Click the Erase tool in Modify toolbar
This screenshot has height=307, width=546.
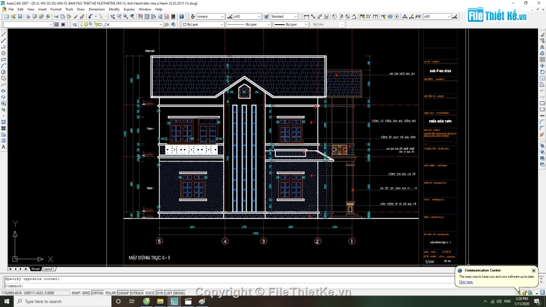click(x=542, y=34)
